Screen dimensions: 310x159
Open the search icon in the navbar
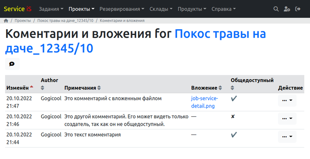pyautogui.click(x=276, y=9)
